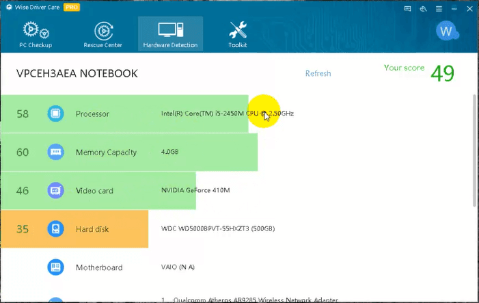Select the Memory Capacity label
The image size is (479, 303).
coord(107,153)
